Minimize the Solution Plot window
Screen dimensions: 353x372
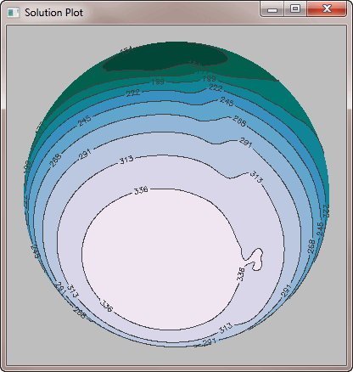pos(272,9)
